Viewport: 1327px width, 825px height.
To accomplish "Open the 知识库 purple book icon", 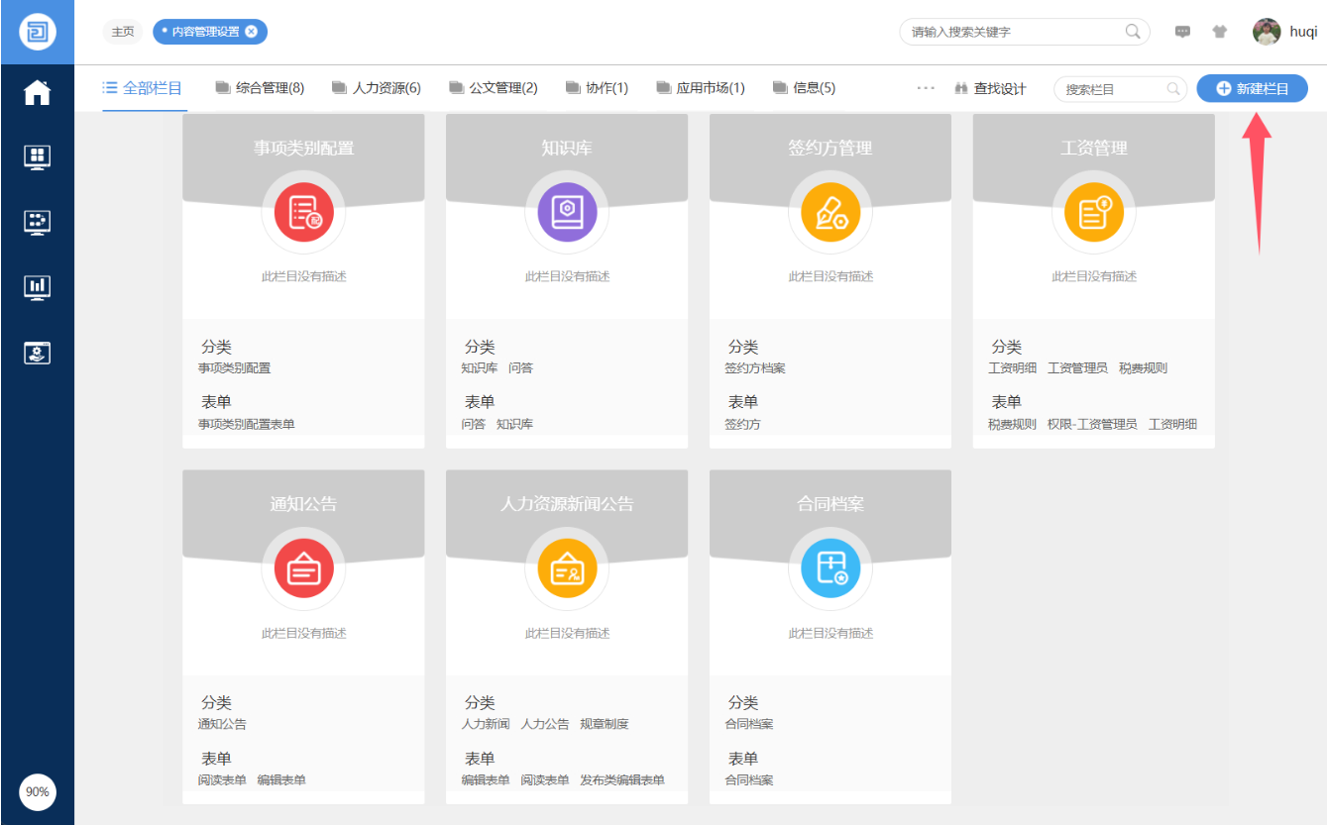I will pyautogui.click(x=567, y=212).
